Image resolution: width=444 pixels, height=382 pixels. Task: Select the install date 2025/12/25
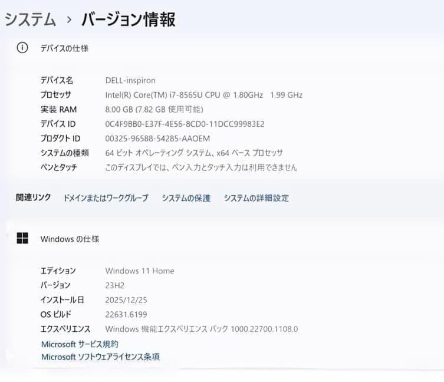coord(126,300)
